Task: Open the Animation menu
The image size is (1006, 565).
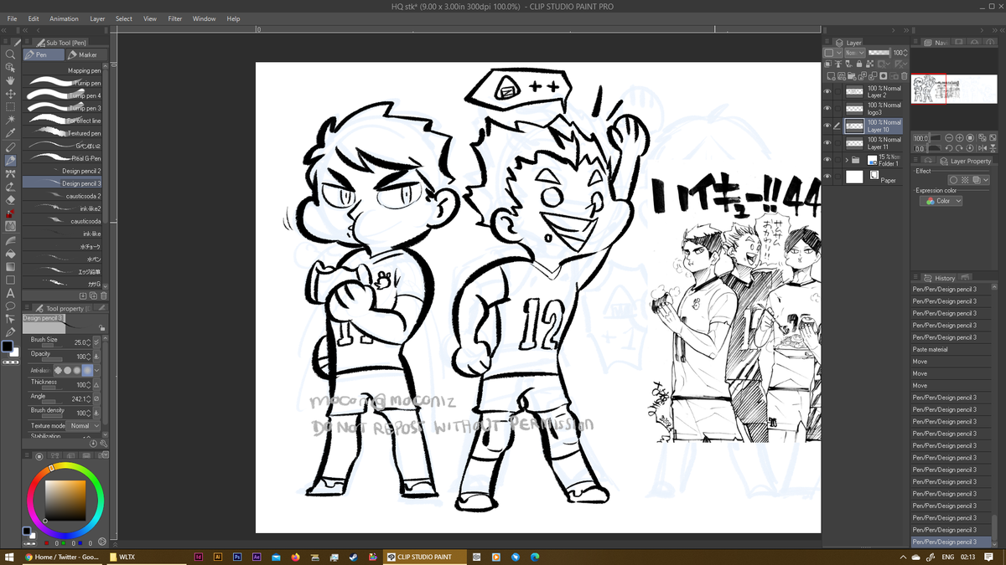Action: (64, 18)
